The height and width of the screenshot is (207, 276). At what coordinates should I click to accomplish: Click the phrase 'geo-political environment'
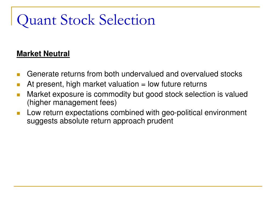204,113
